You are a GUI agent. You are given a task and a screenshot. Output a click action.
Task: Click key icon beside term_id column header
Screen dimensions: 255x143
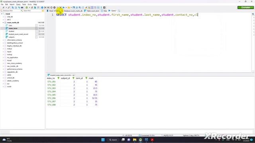pos(86,78)
